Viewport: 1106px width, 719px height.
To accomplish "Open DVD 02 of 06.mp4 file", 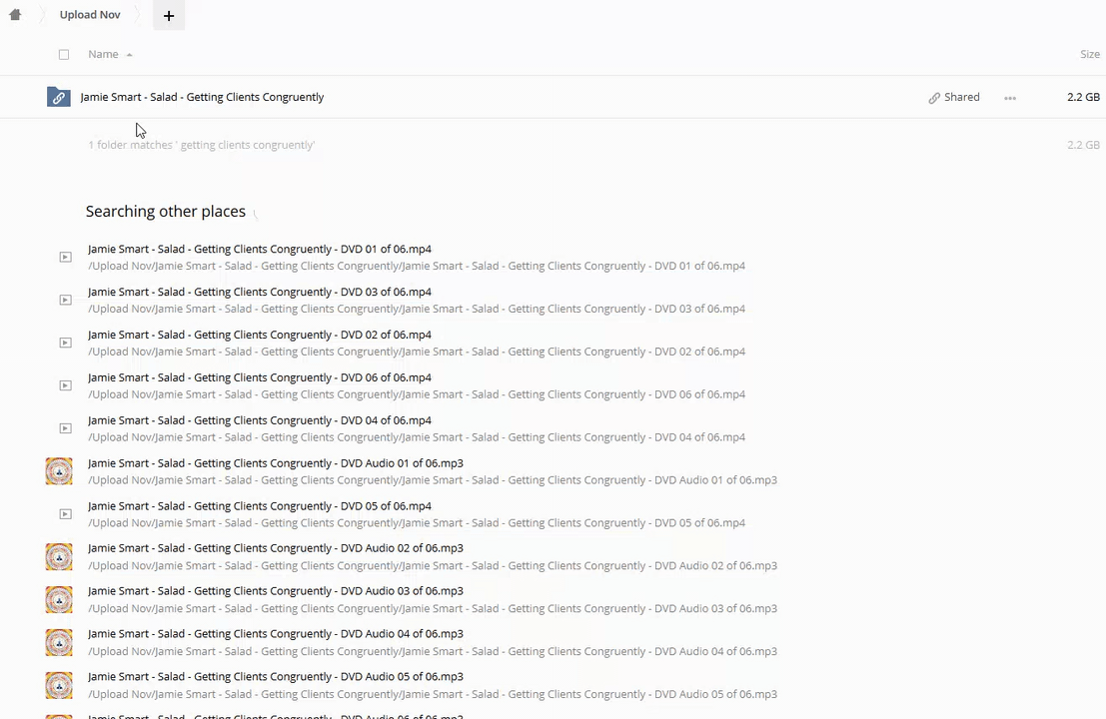I will pos(260,335).
